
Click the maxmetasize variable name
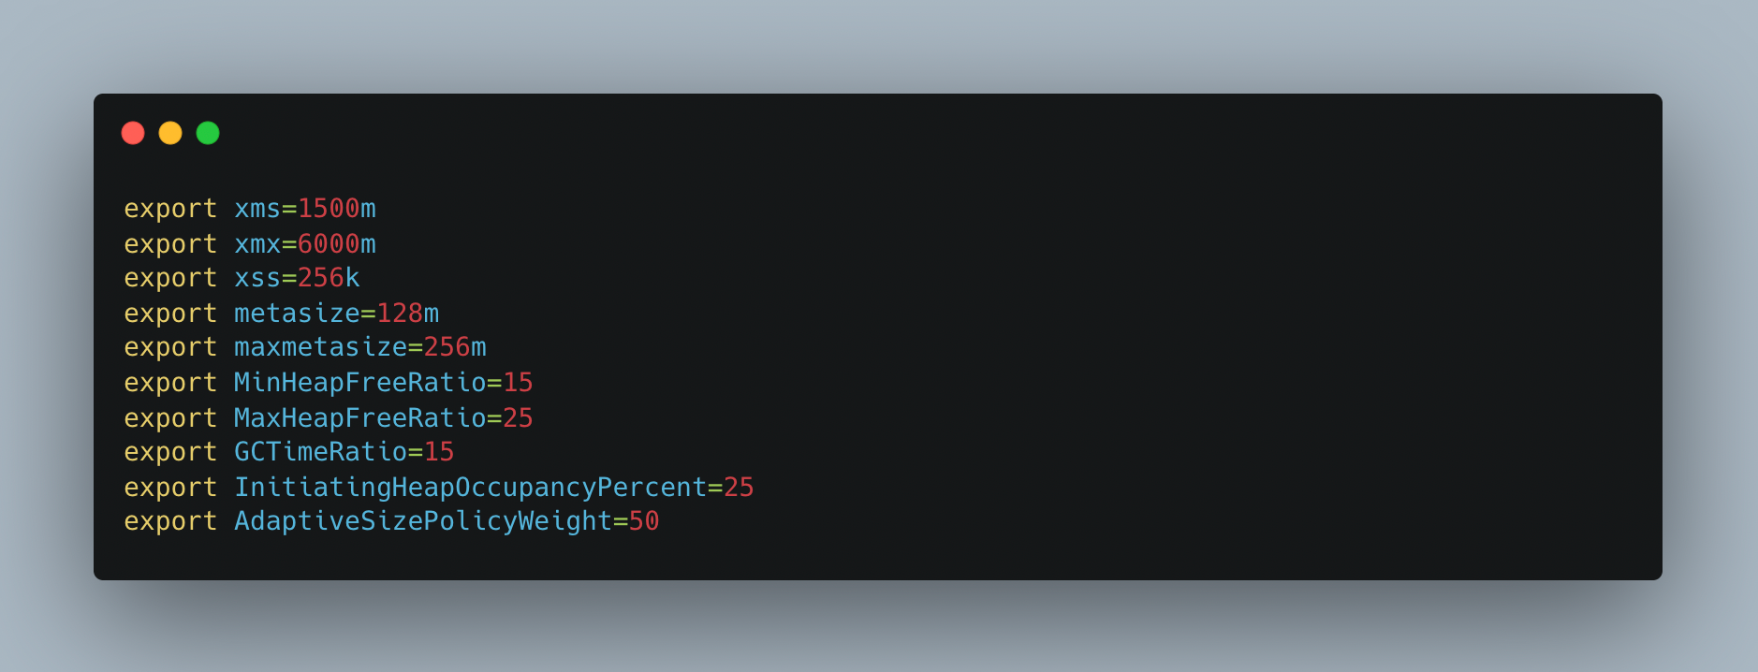coord(320,347)
